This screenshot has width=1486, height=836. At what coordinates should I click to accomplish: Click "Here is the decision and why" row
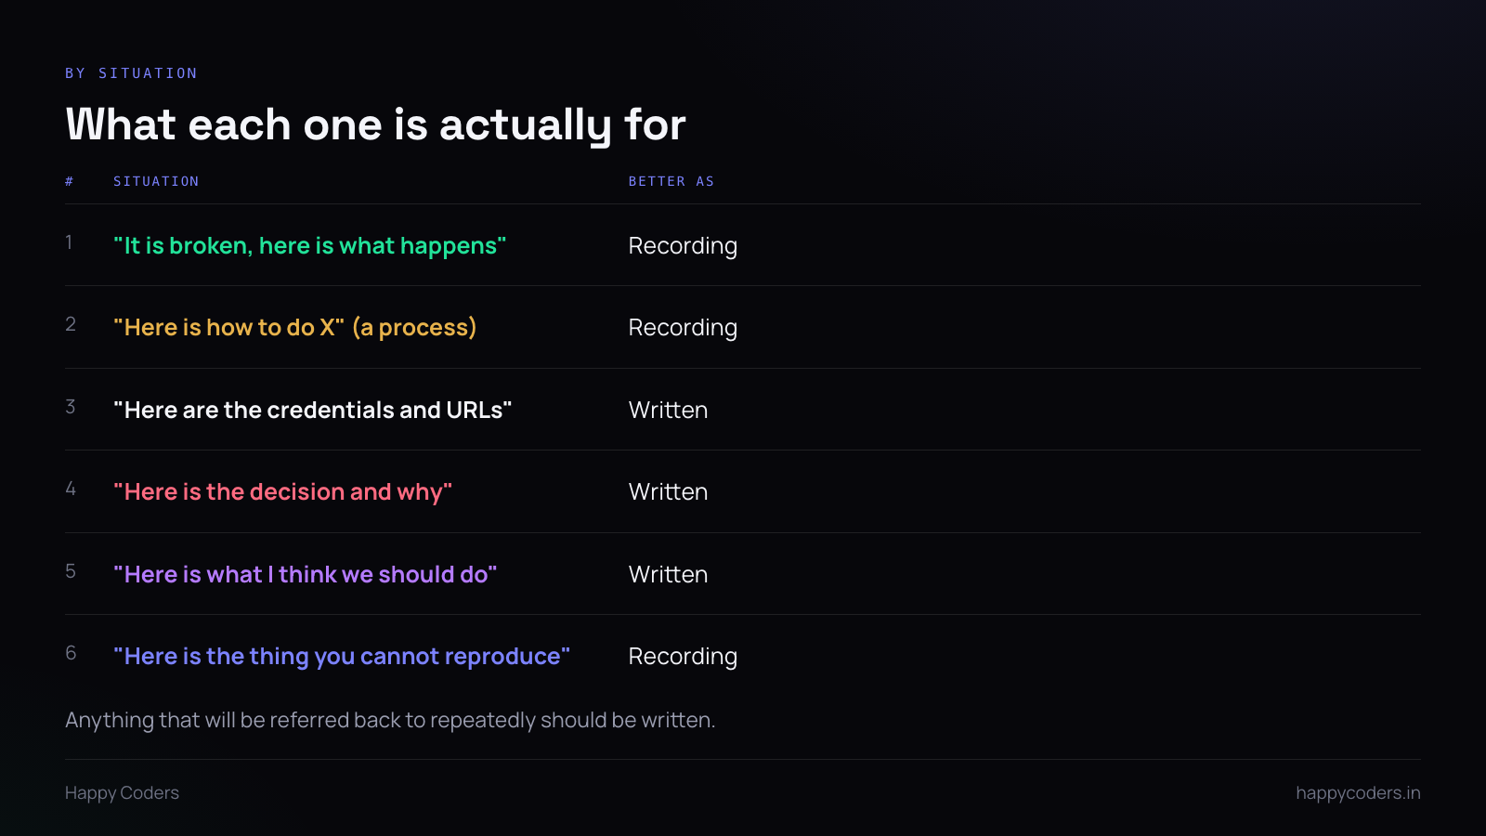pyautogui.click(x=743, y=491)
